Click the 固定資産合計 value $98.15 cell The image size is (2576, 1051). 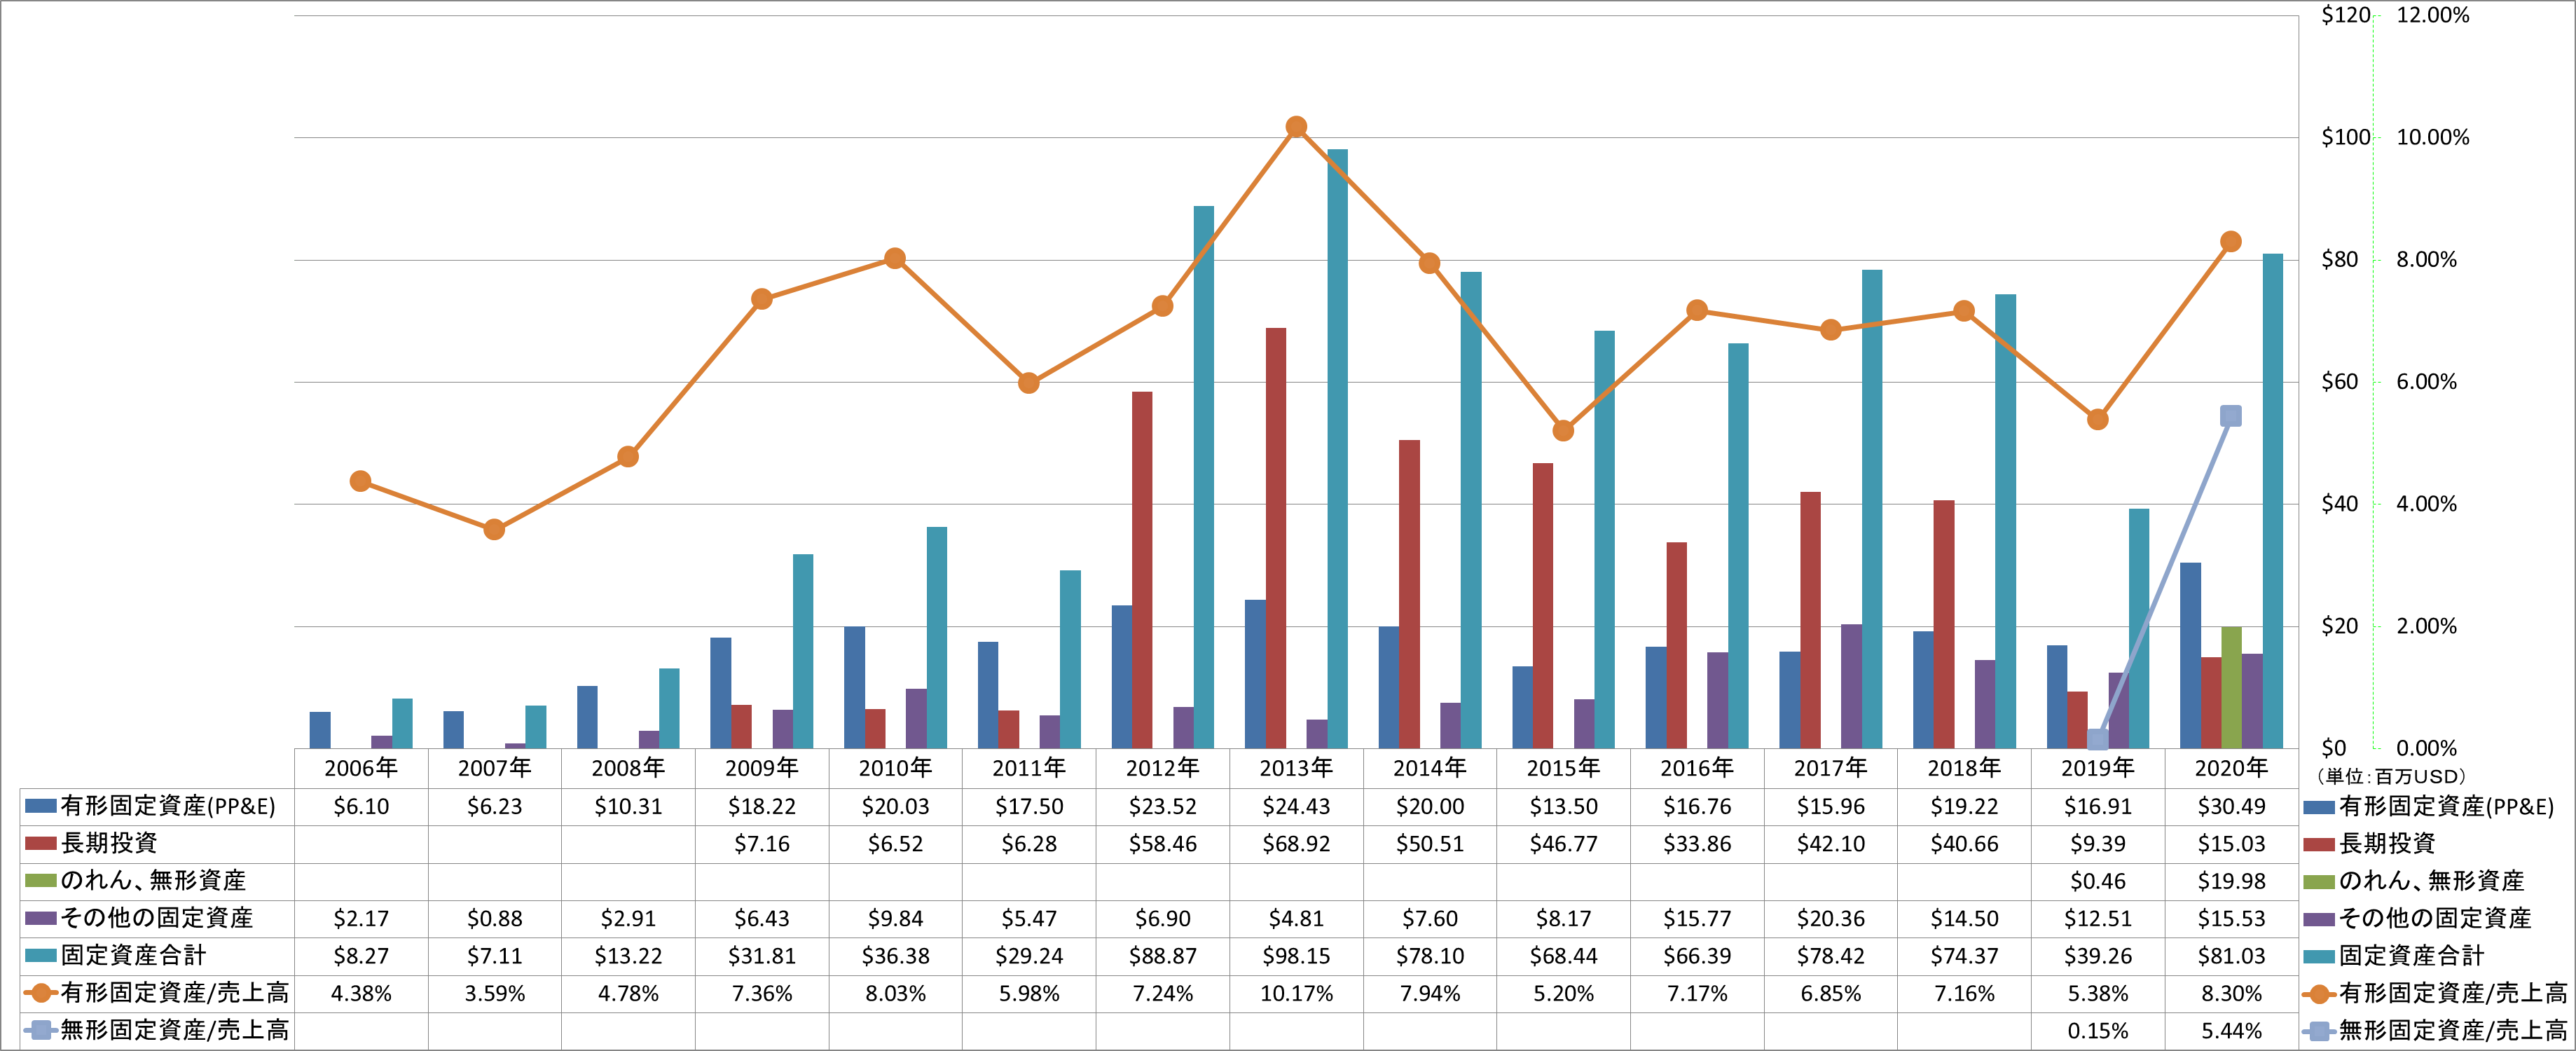pyautogui.click(x=1296, y=956)
